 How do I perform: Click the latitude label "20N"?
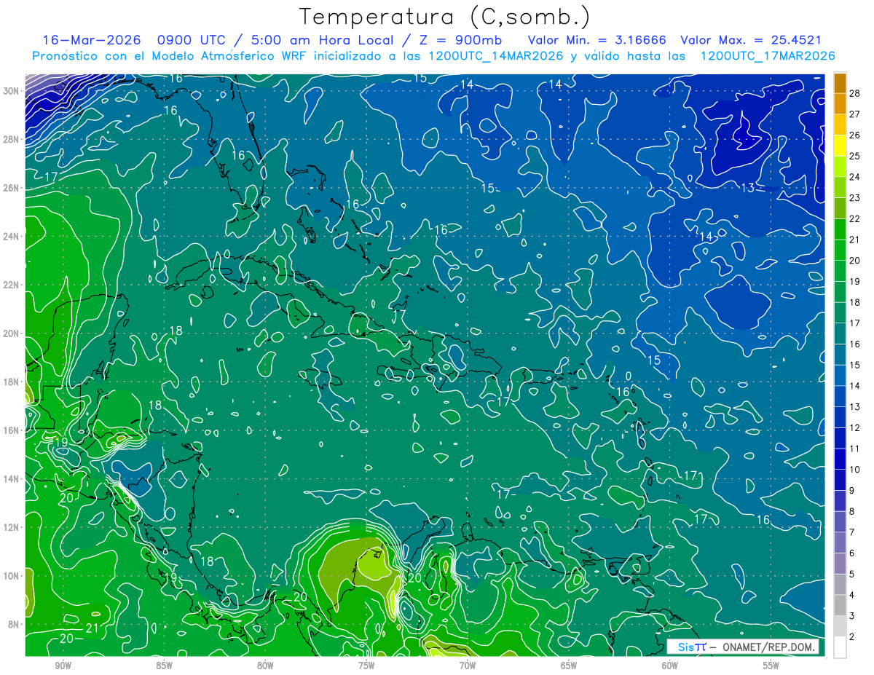click(12, 333)
